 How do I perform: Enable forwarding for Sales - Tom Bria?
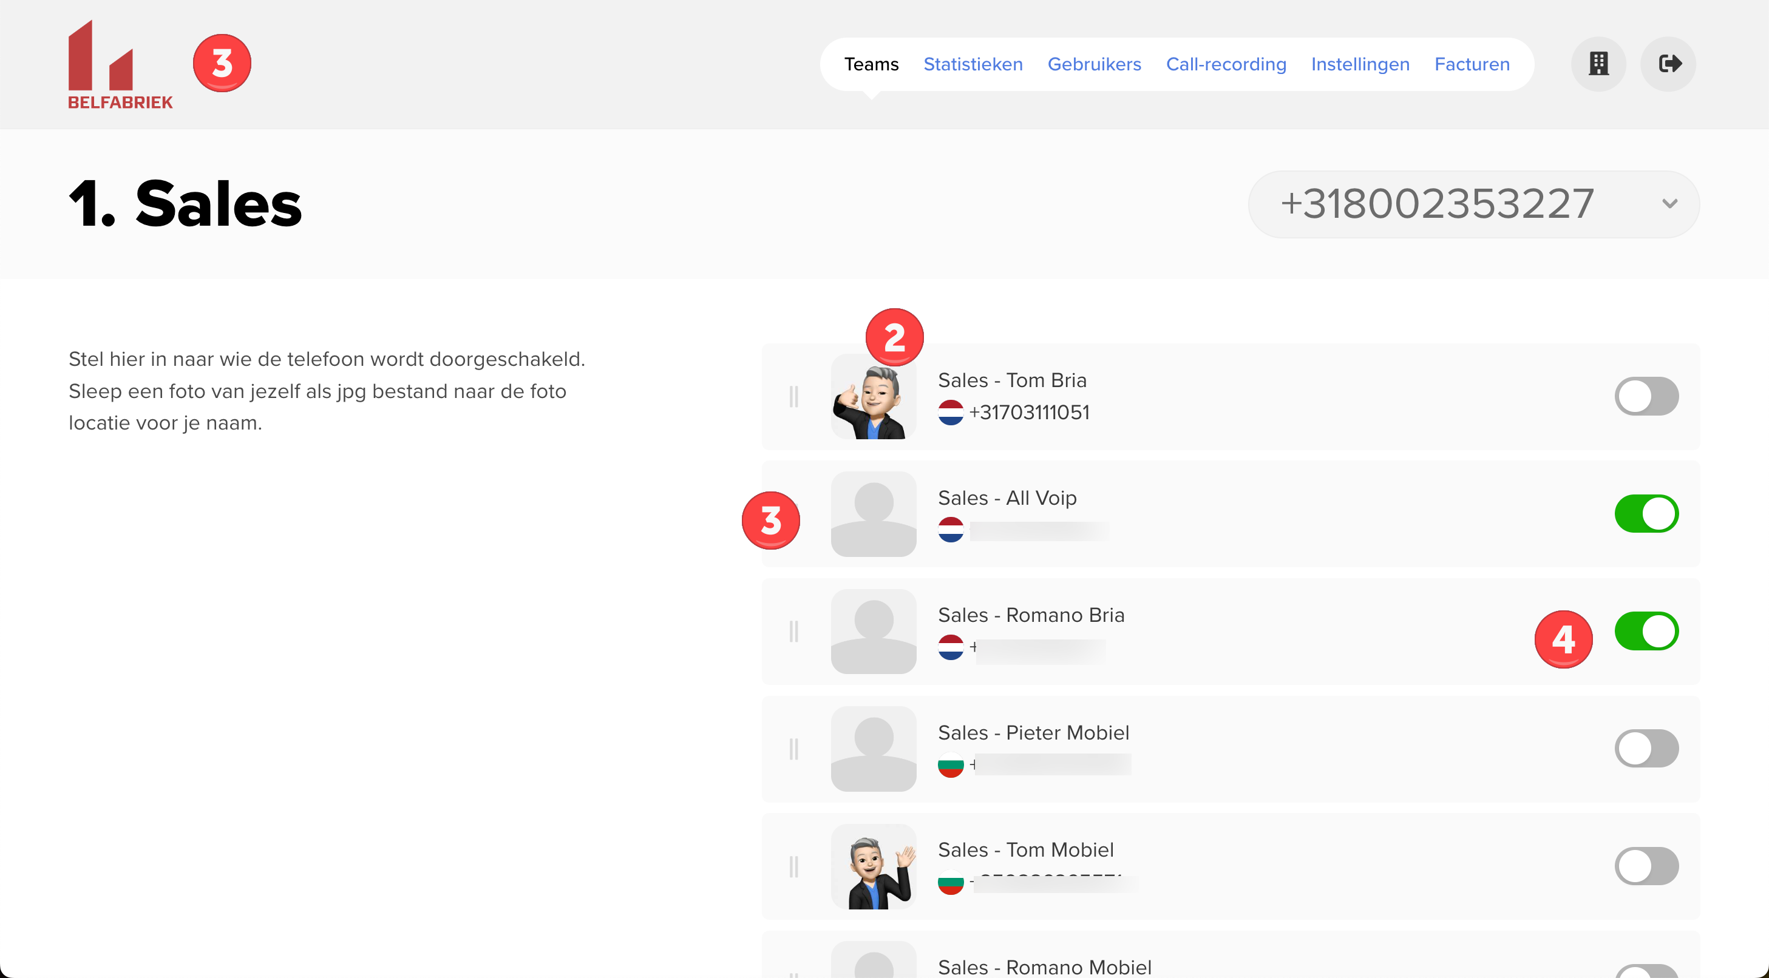pos(1647,396)
